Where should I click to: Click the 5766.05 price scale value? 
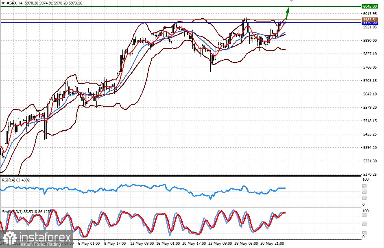[x=370, y=67]
